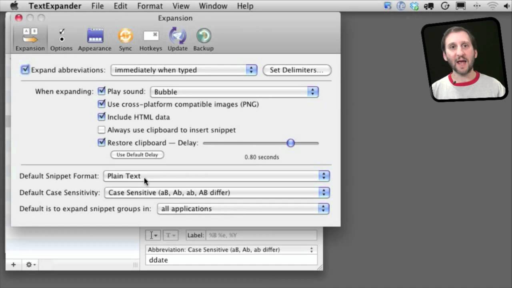Open Default Snippet Format dropdown

216,176
